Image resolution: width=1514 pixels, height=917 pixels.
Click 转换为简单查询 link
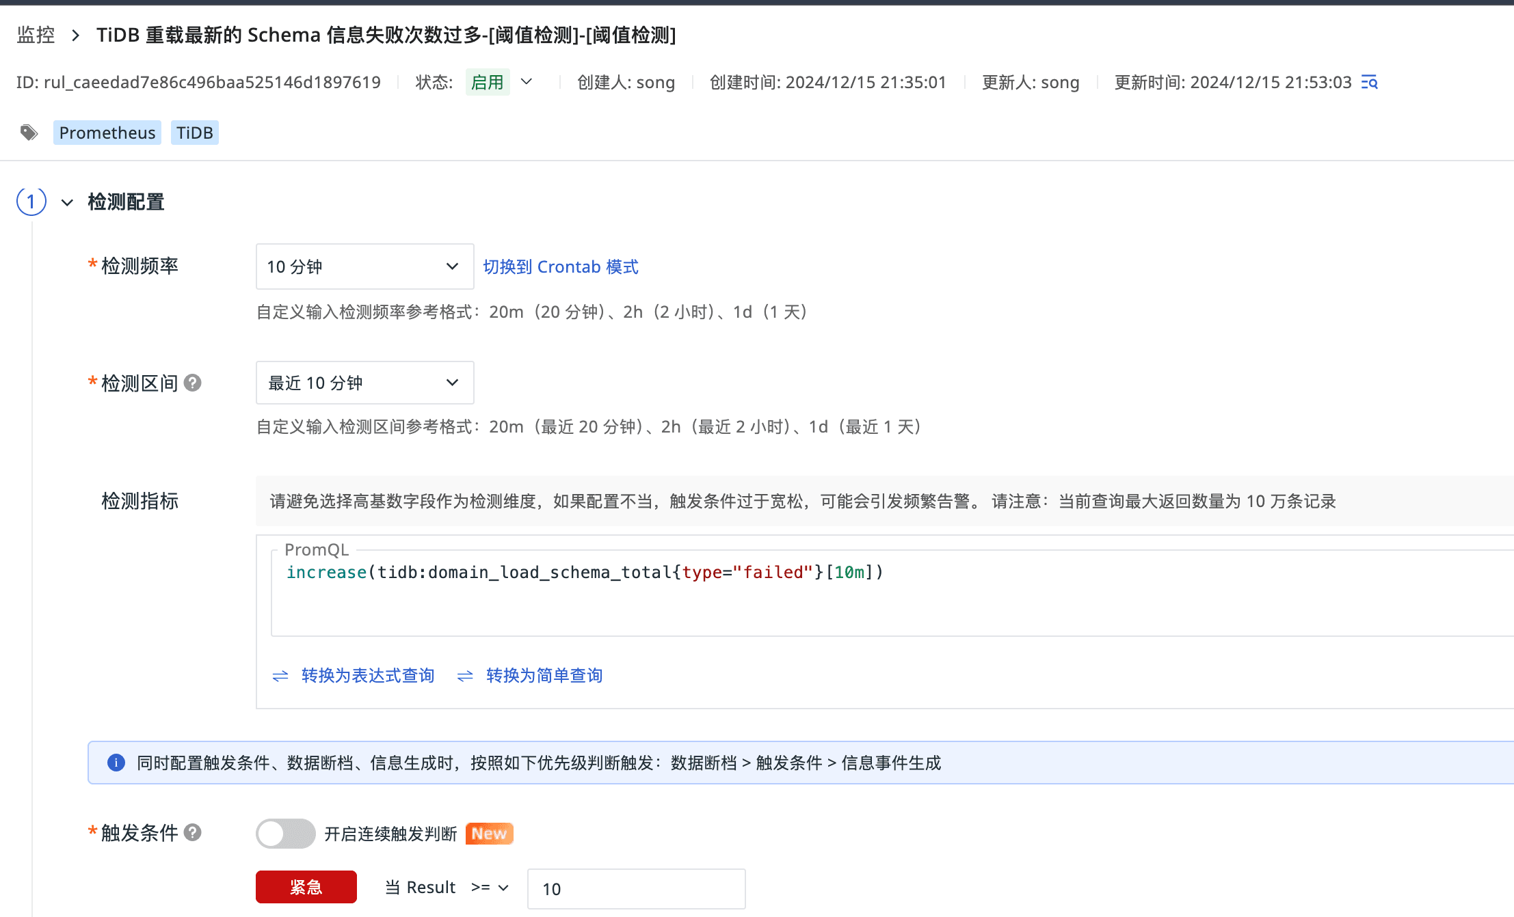click(544, 676)
